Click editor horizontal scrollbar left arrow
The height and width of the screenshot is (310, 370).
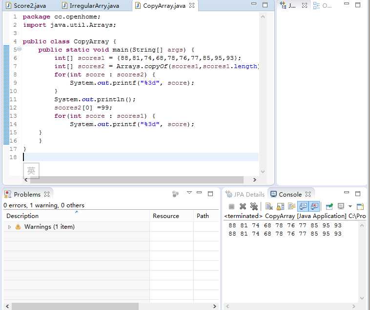[x=26, y=180]
